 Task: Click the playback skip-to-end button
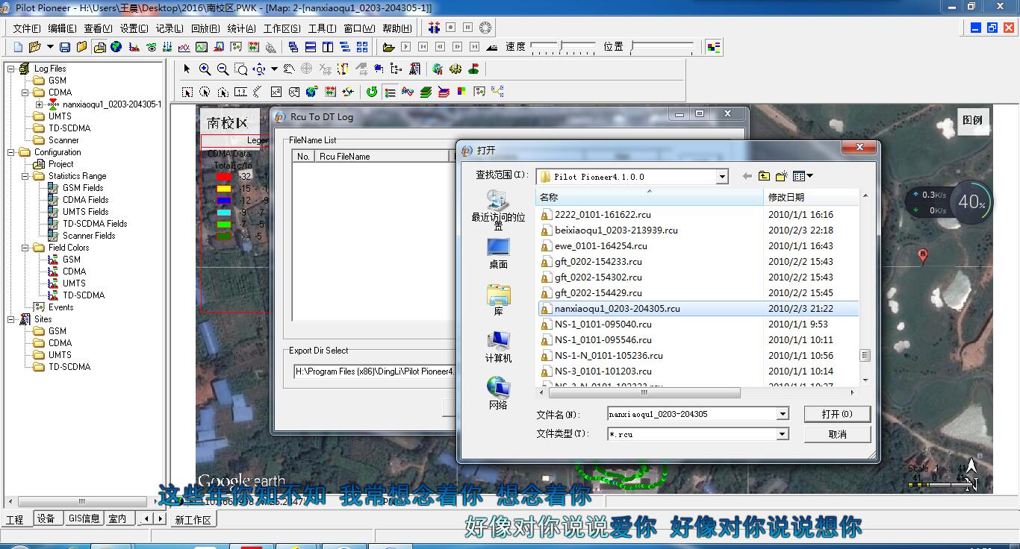[x=475, y=47]
